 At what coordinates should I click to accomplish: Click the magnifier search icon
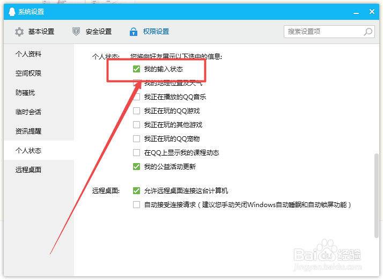tap(368, 32)
